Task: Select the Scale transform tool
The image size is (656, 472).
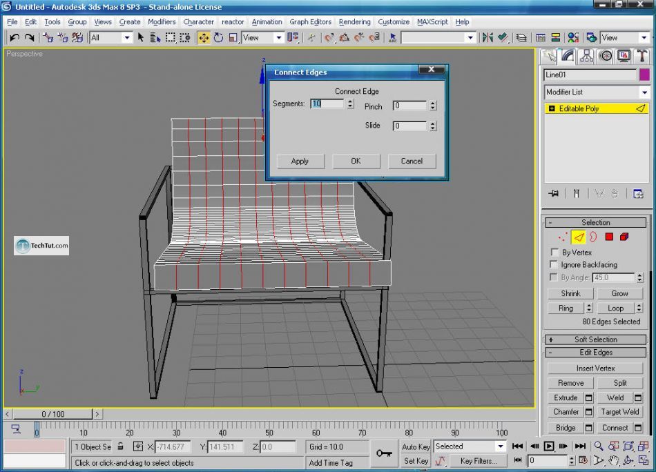Action: pyautogui.click(x=233, y=38)
